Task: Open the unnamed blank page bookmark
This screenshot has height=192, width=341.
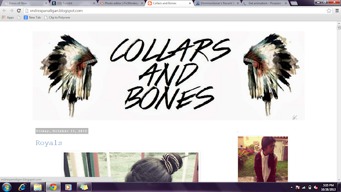Action: [x=19, y=18]
